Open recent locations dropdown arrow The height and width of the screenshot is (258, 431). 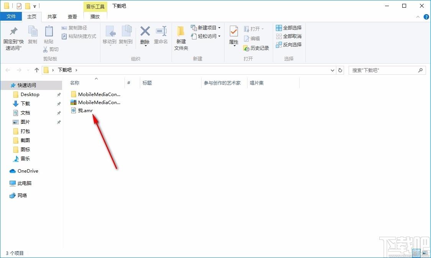pos(28,70)
